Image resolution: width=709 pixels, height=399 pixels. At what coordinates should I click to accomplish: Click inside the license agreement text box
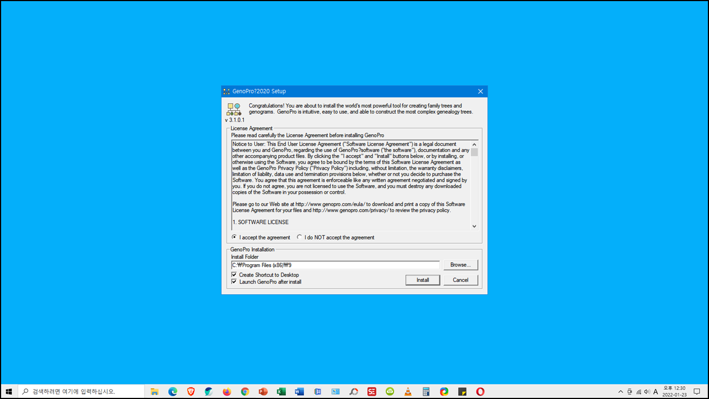(x=351, y=185)
